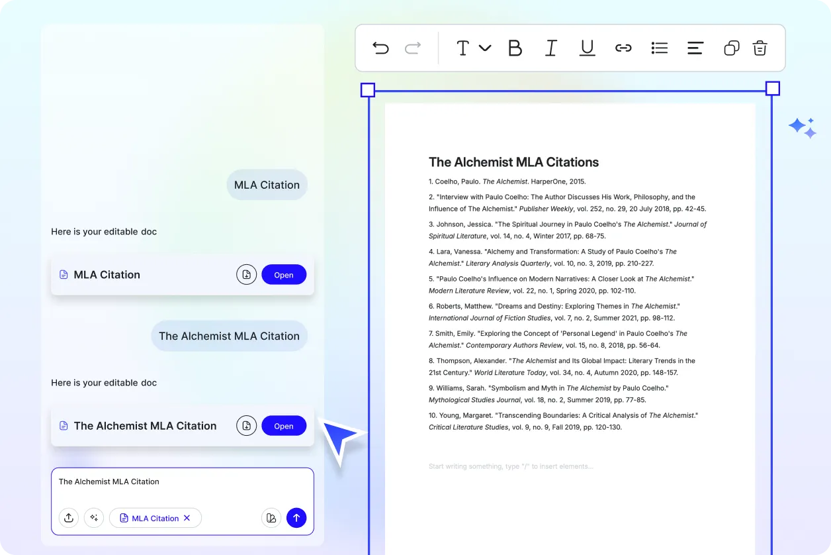Click the document title heading
This screenshot has width=831, height=555.
(513, 162)
